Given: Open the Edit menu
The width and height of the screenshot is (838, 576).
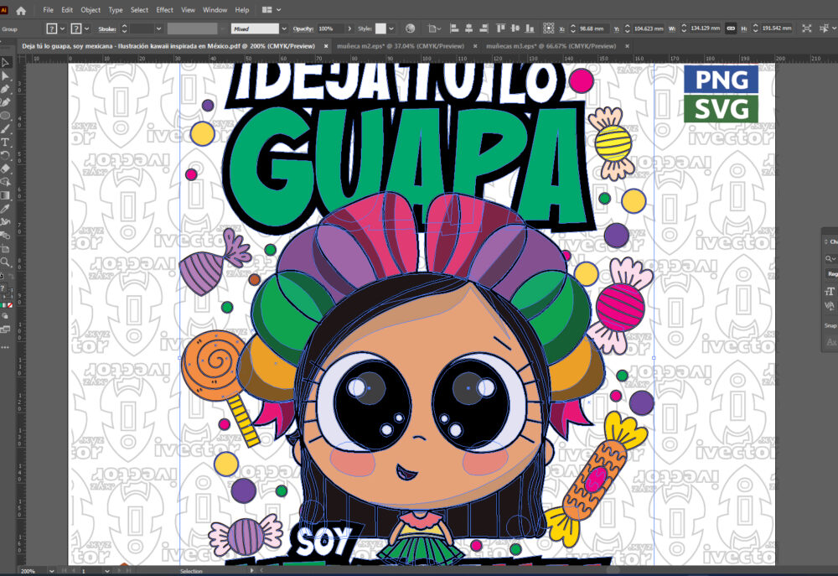Looking at the screenshot, I should pos(67,10).
